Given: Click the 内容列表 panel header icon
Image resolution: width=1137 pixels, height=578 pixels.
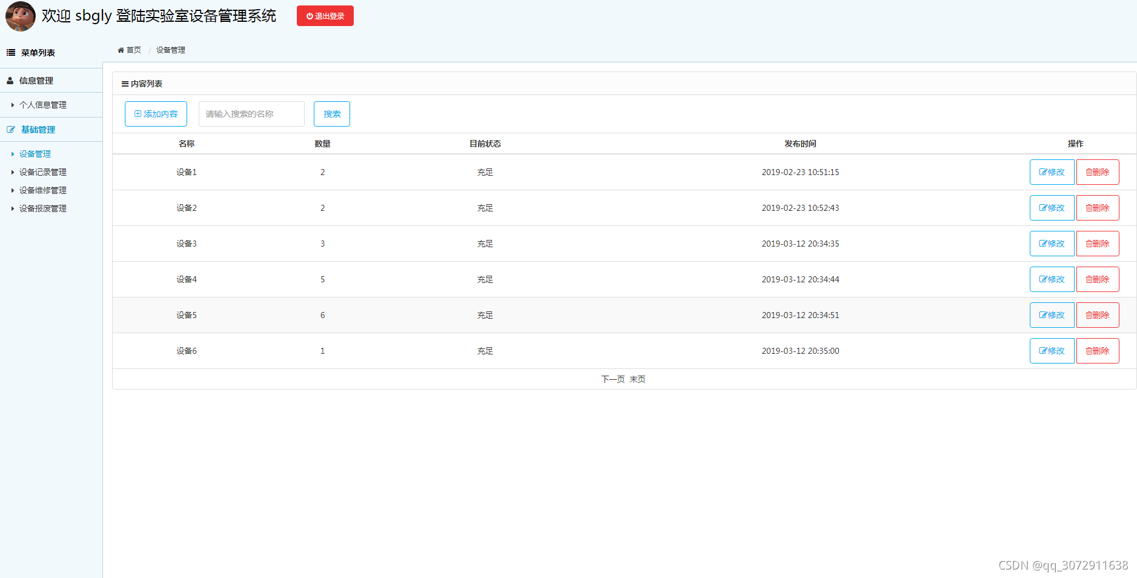Looking at the screenshot, I should (125, 84).
